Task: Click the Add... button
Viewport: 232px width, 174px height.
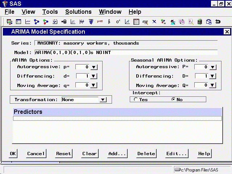Action: point(117,154)
